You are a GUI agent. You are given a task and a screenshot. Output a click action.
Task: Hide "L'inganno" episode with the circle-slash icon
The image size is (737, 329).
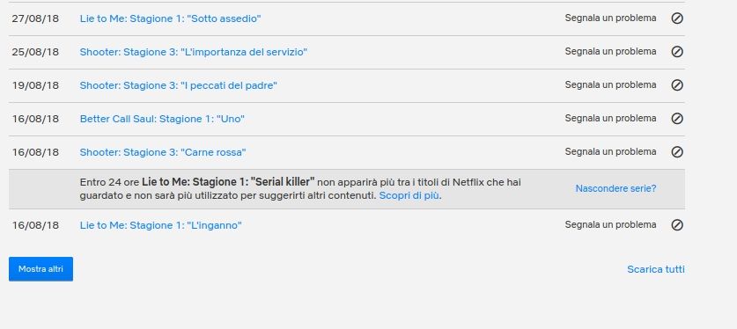(x=677, y=225)
